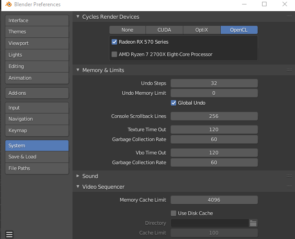Viewport: 295px width, 239px height.
Task: Click the folder icon beside Directory
Action: pos(253,223)
